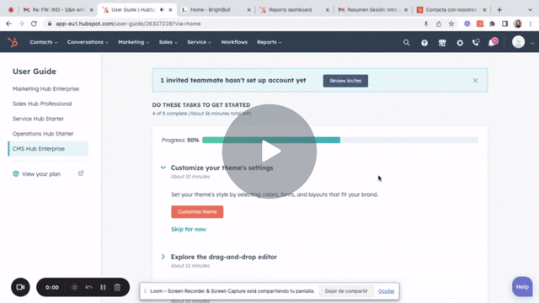Collapse the Customize your theme's settings task

(163, 167)
